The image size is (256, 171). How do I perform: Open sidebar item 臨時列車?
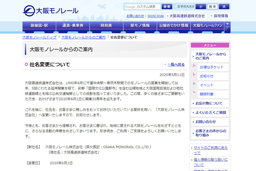pyautogui.click(x=213, y=94)
